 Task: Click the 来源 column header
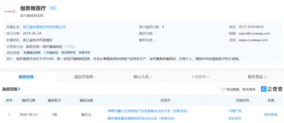pyautogui.click(x=271, y=101)
